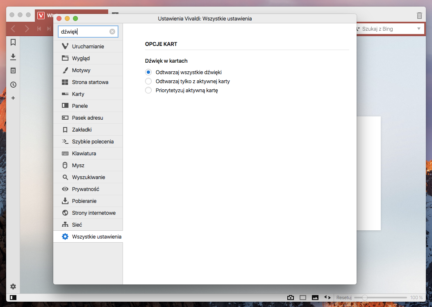Select the Panele settings category
The image size is (432, 307).
click(88, 106)
